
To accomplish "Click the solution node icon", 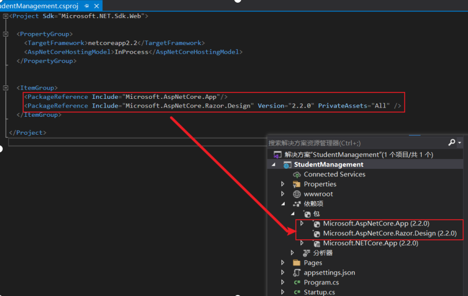I will (x=277, y=155).
